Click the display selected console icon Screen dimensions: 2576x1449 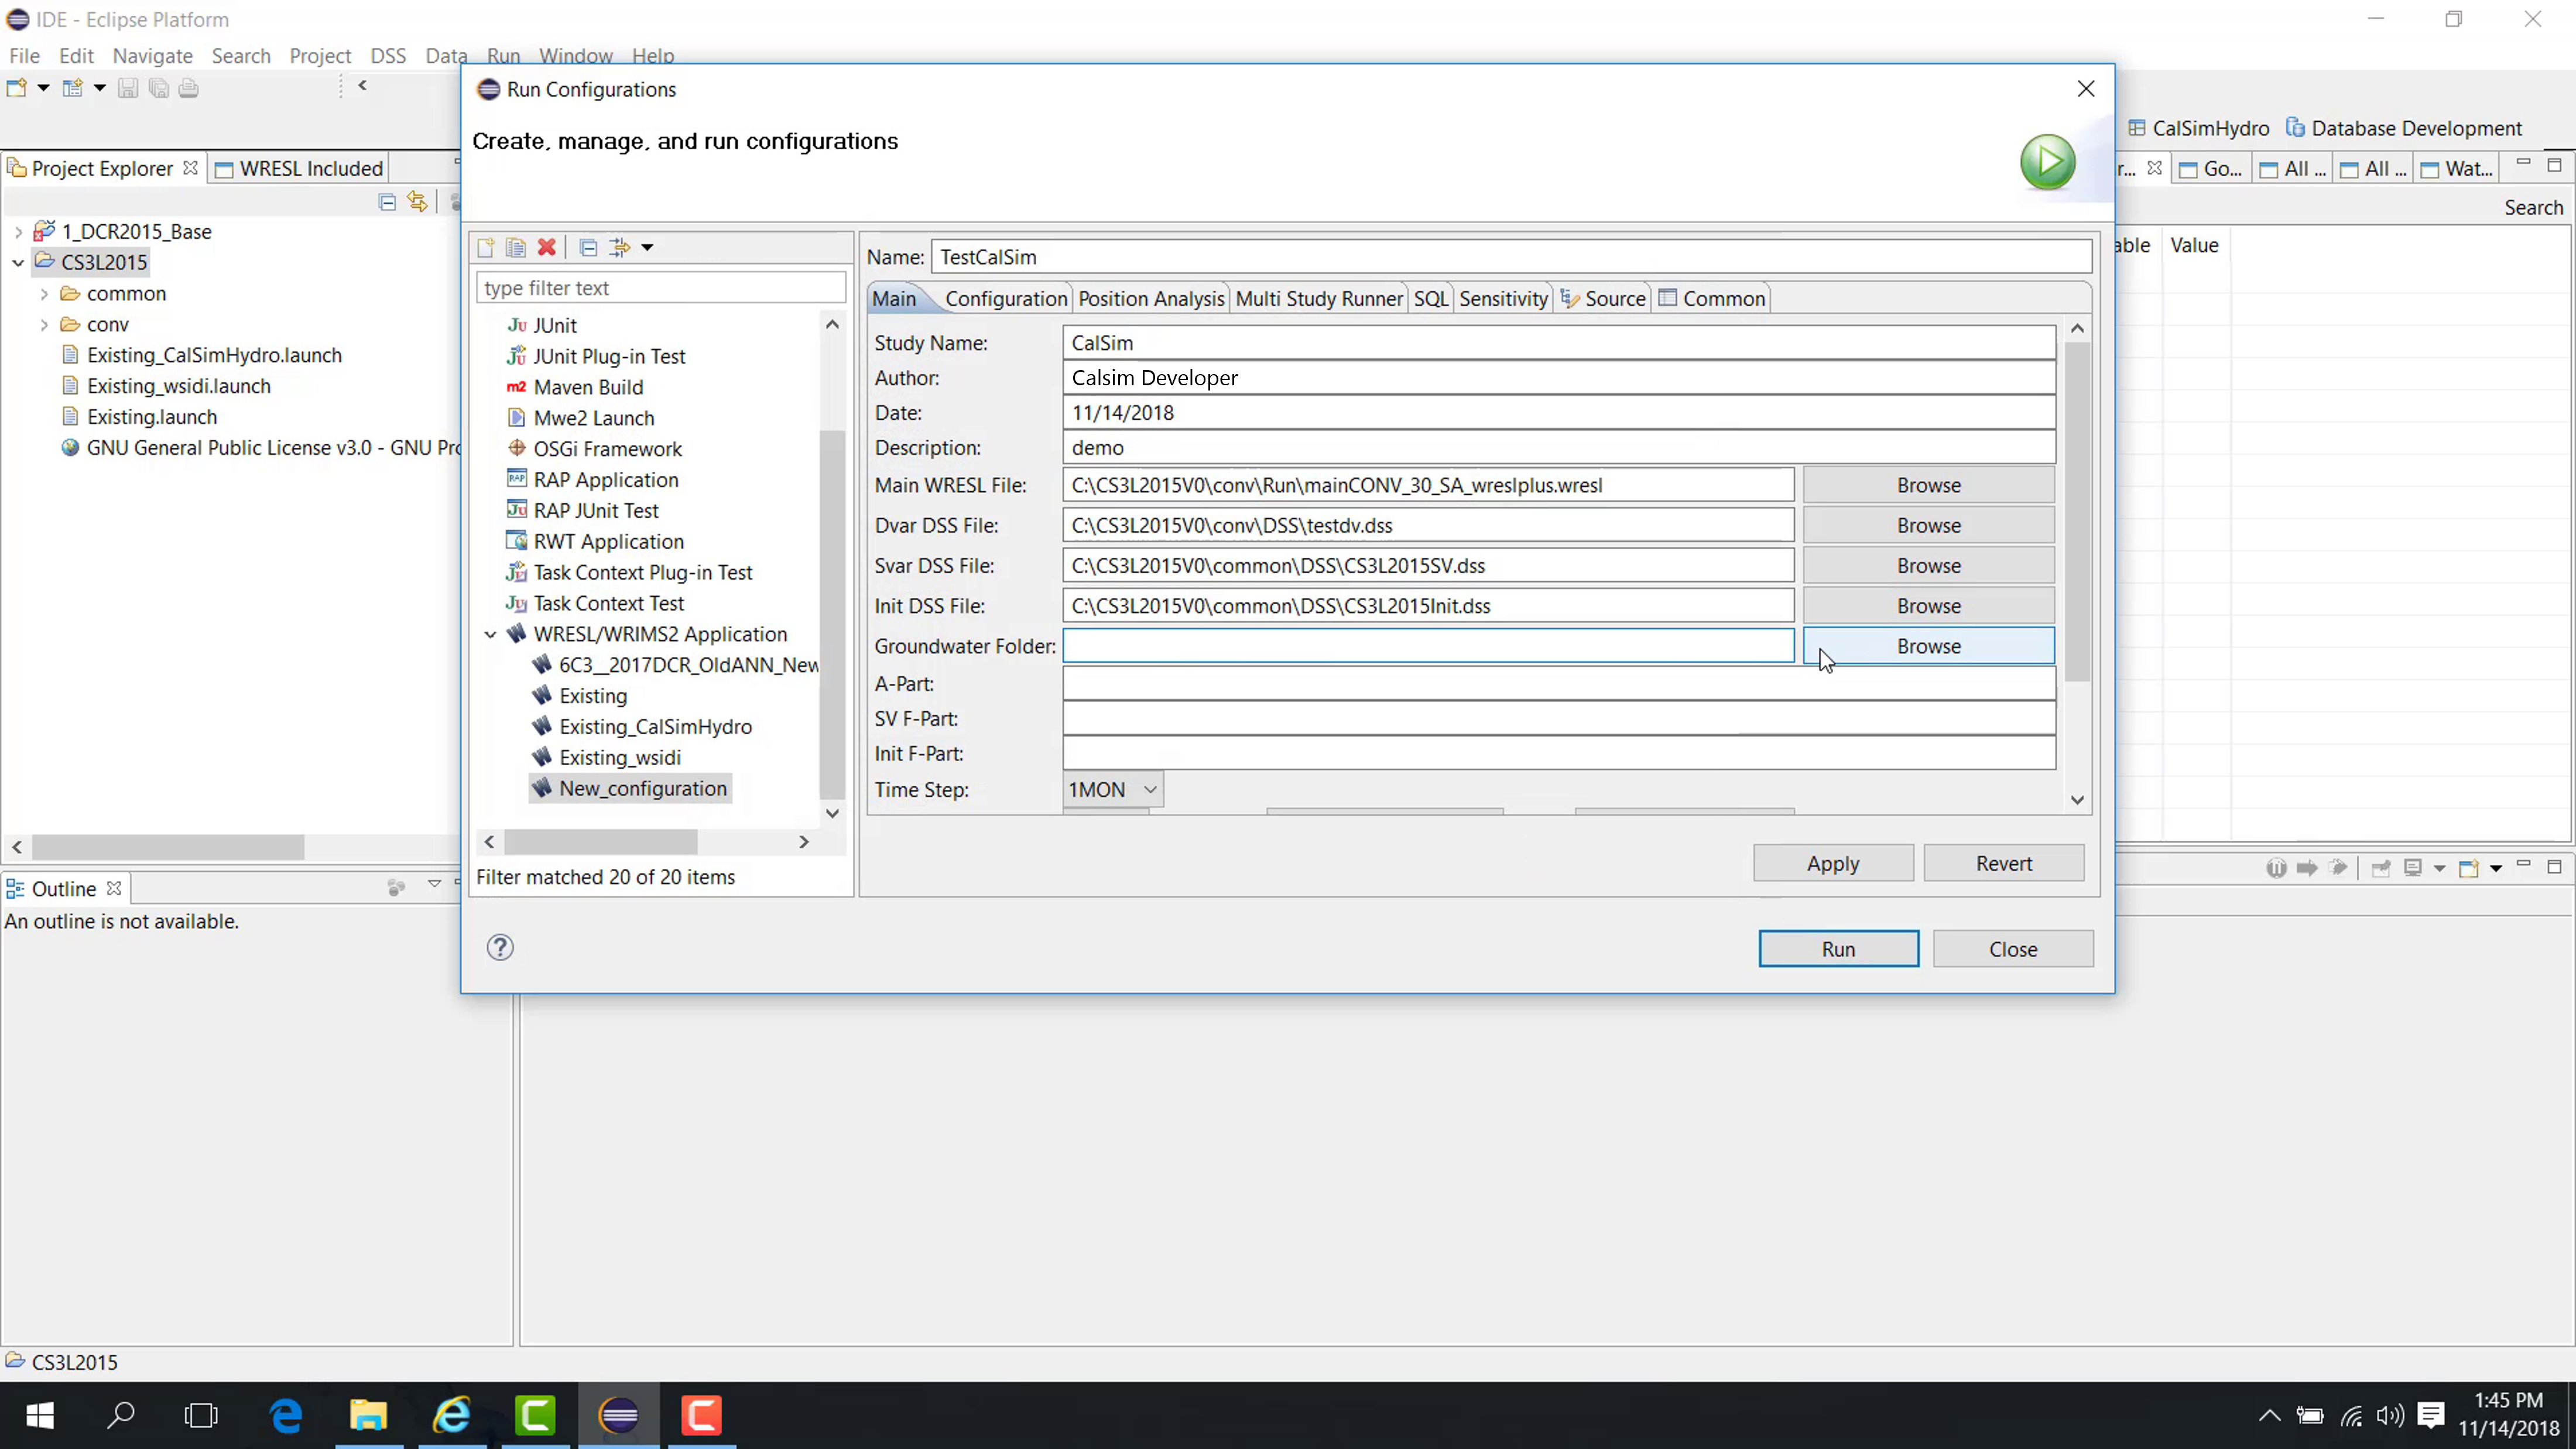[x=2413, y=867]
